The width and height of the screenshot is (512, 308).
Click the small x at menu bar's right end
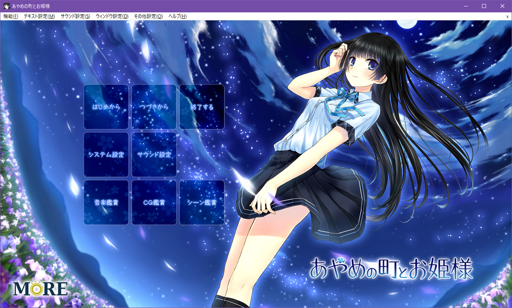(507, 16)
